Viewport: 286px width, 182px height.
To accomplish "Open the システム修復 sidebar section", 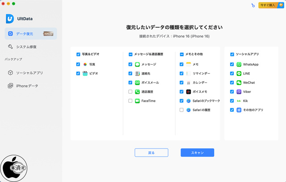I will [x=31, y=47].
